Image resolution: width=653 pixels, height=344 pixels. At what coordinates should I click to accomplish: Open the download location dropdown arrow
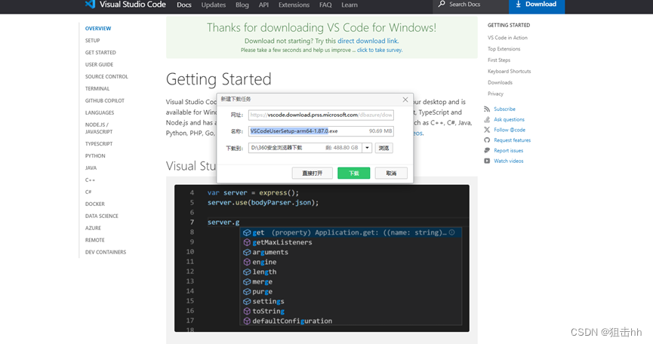[367, 148]
